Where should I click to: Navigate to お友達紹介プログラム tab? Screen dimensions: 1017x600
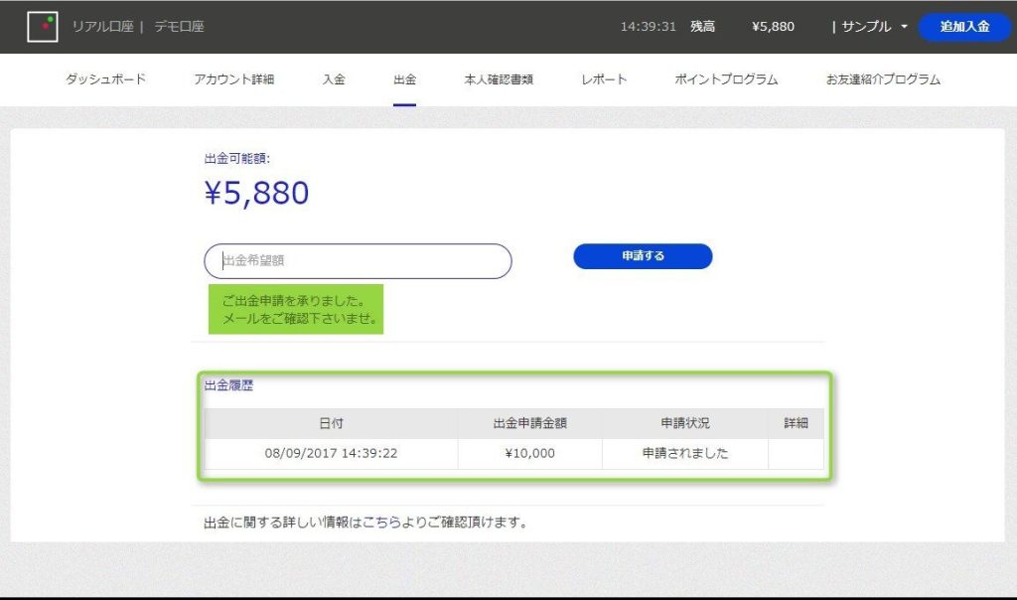pyautogui.click(x=883, y=79)
